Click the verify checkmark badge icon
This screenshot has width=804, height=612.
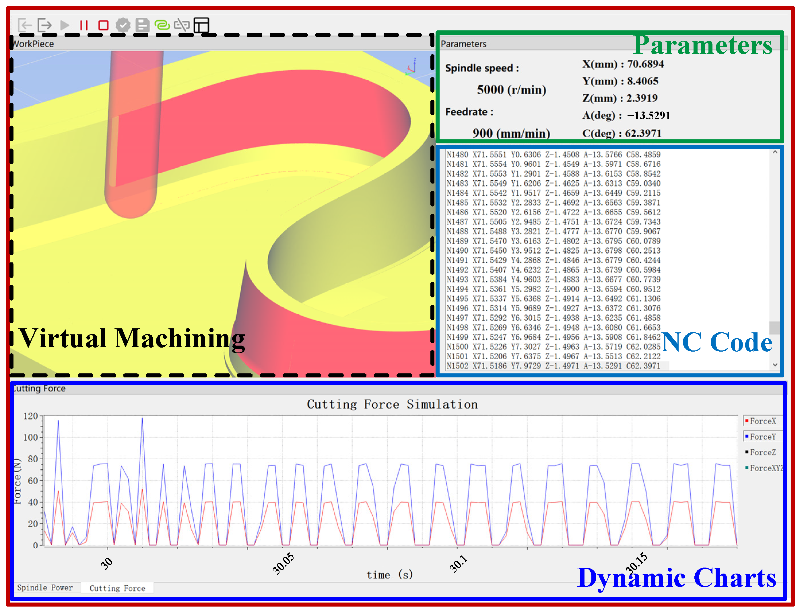123,25
